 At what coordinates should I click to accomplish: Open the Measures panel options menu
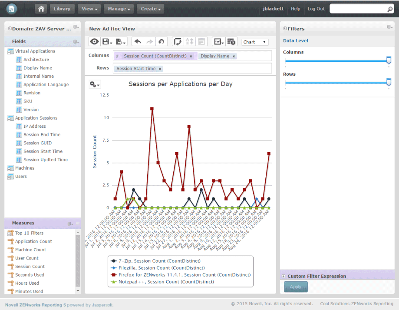[x=70, y=223]
